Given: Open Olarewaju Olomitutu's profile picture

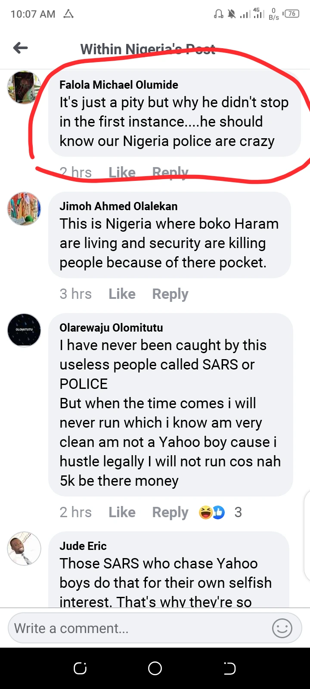Looking at the screenshot, I should click(24, 330).
